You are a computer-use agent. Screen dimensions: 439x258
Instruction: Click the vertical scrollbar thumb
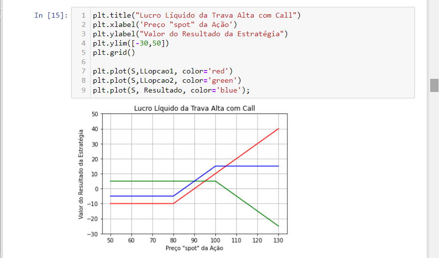point(434,85)
